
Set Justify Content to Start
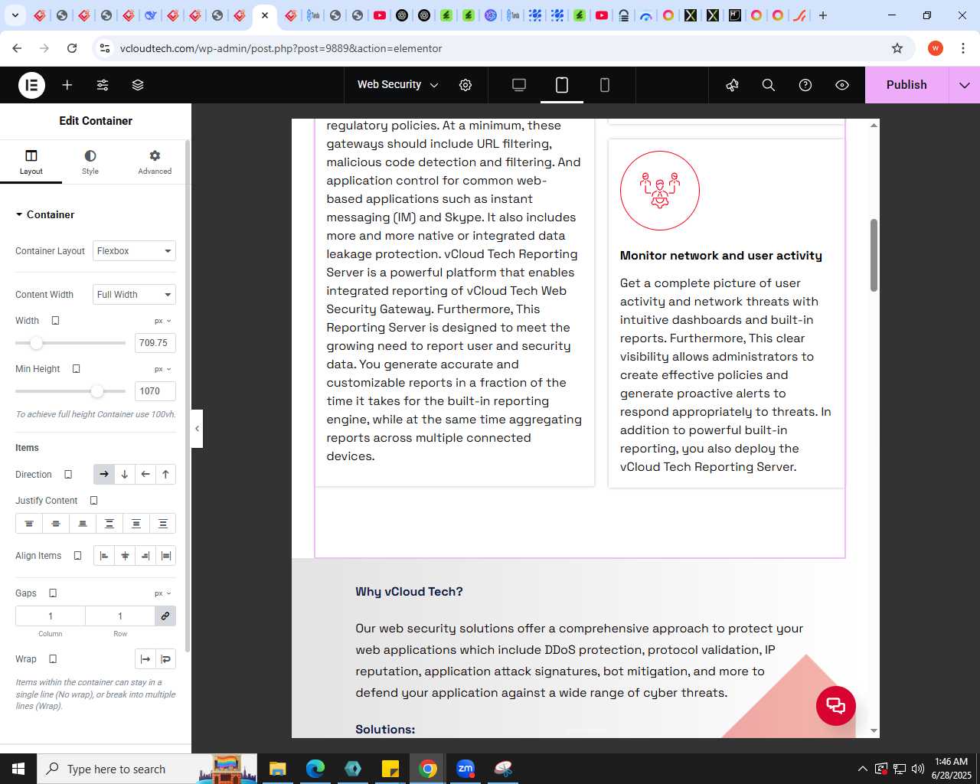(x=29, y=524)
